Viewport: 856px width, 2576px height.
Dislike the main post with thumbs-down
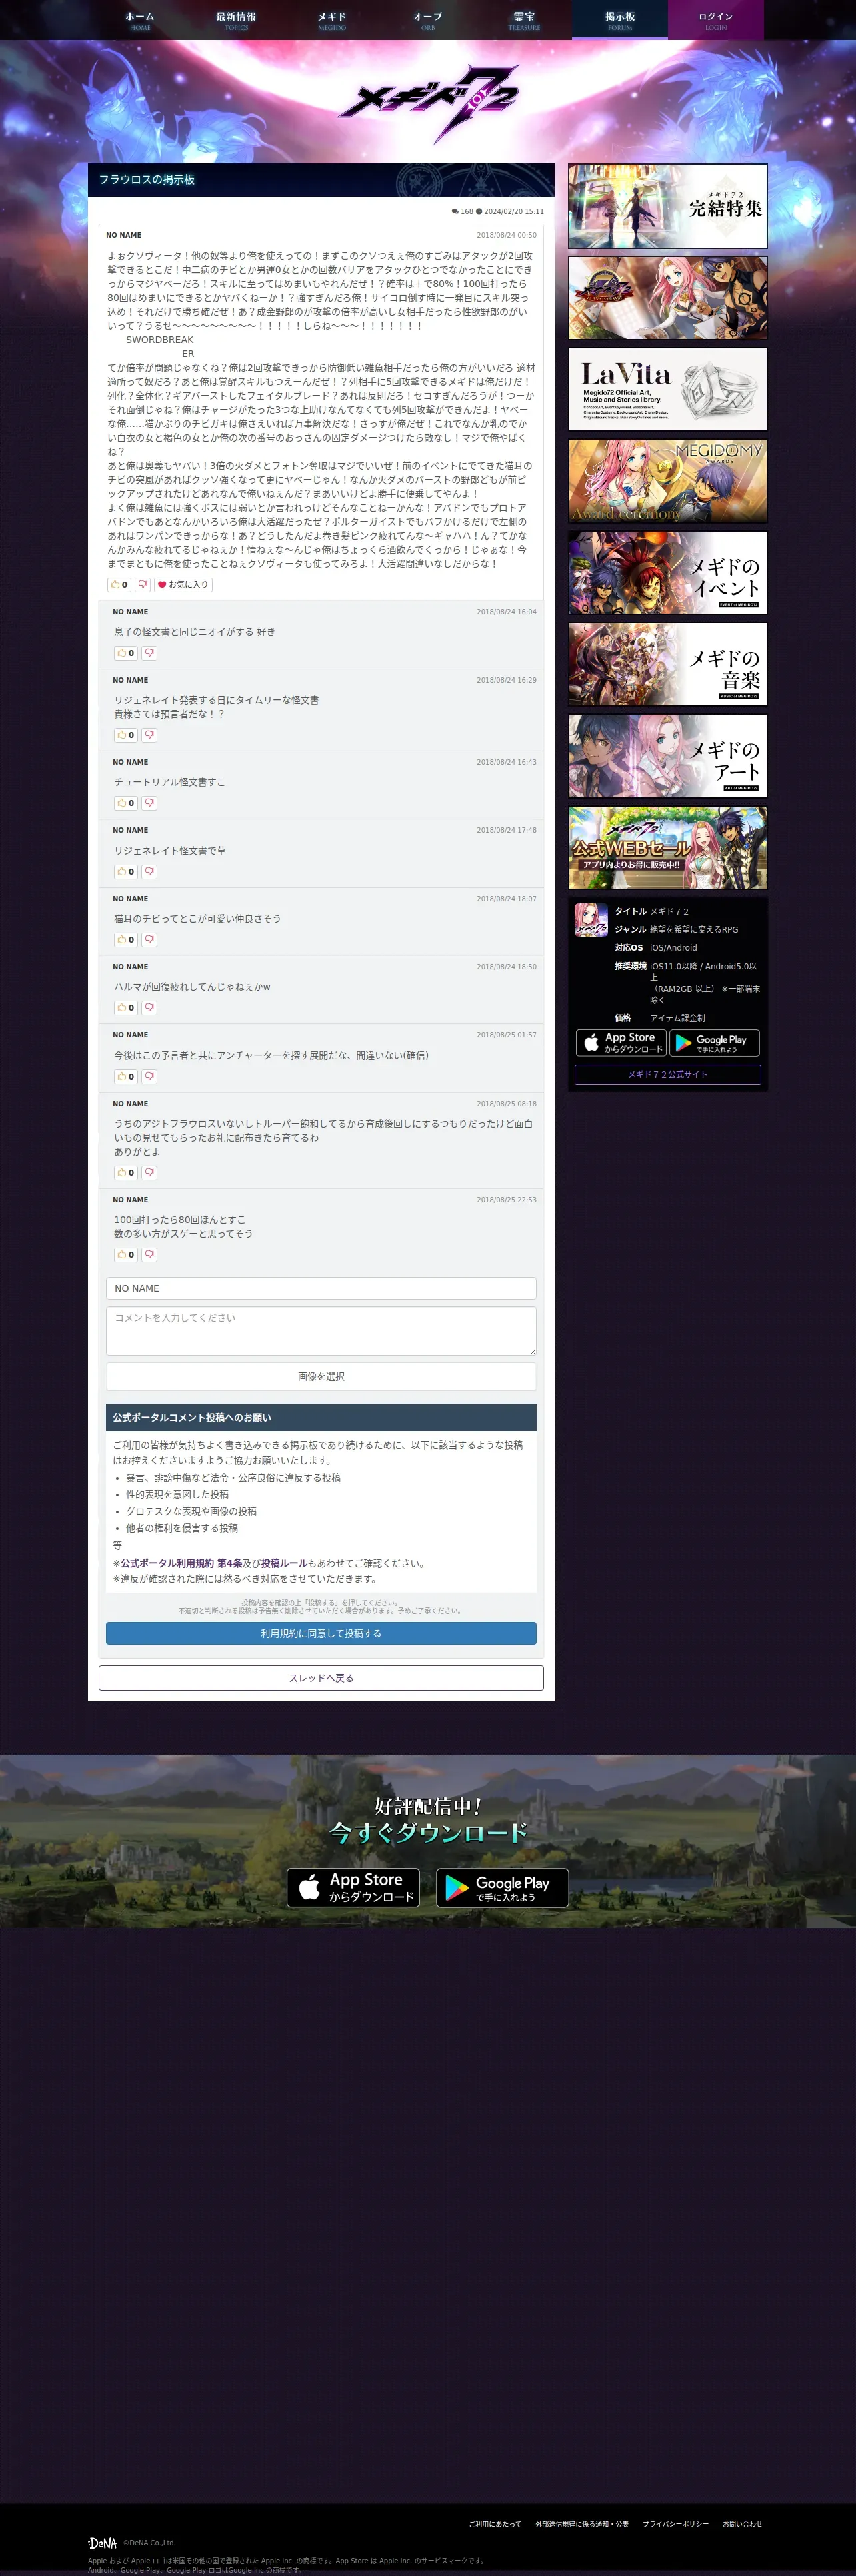pyautogui.click(x=142, y=585)
